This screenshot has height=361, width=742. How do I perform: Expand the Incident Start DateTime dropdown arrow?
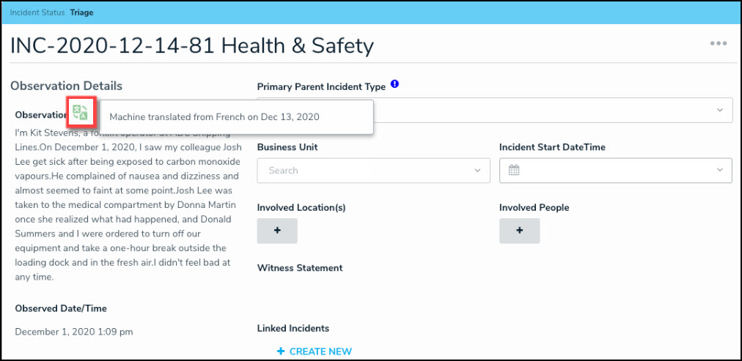(x=719, y=171)
